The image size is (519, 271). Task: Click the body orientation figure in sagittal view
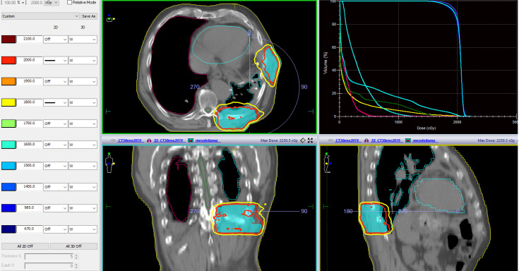click(327, 162)
